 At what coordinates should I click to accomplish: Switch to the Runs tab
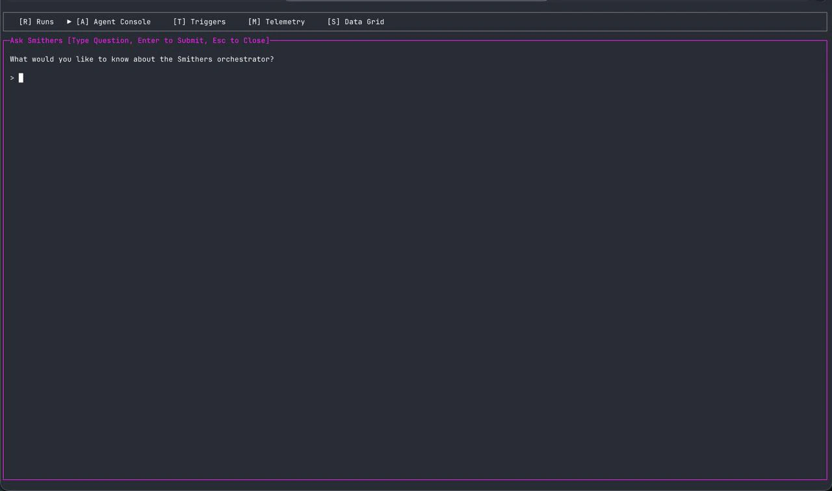pos(36,21)
